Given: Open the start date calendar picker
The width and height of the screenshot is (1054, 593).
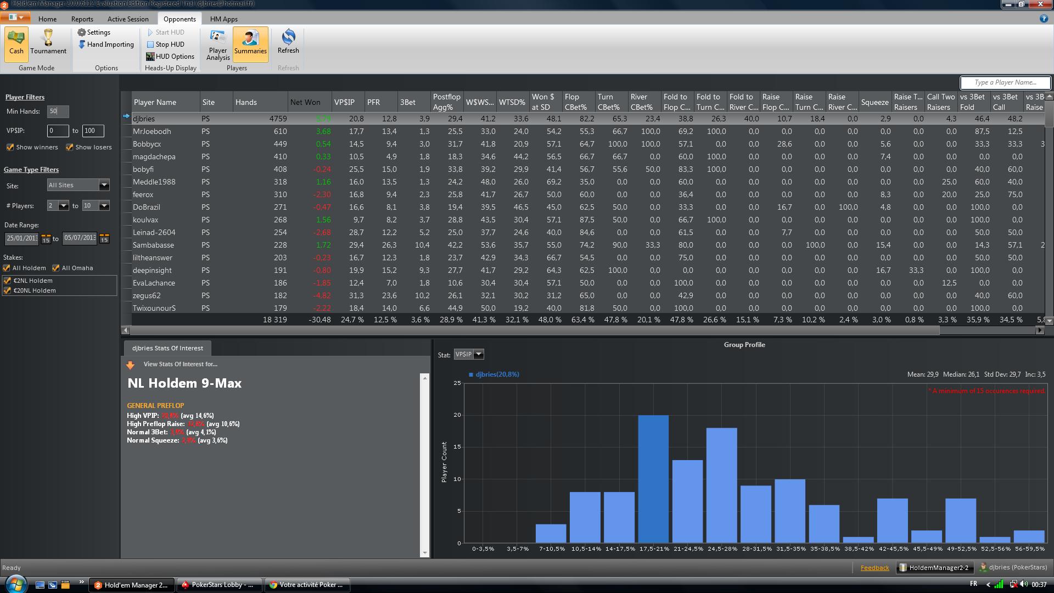Looking at the screenshot, I should point(46,239).
